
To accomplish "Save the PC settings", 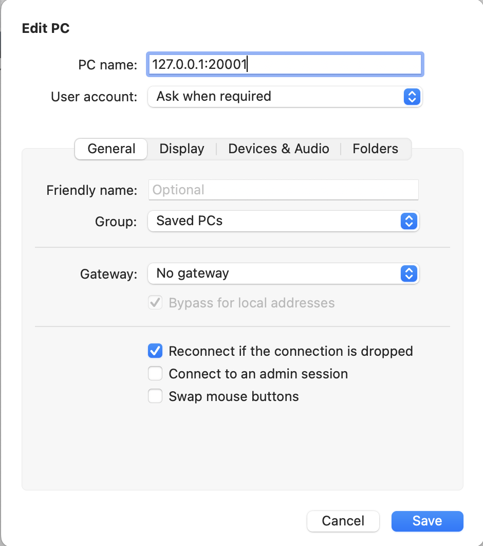I will coord(428,521).
